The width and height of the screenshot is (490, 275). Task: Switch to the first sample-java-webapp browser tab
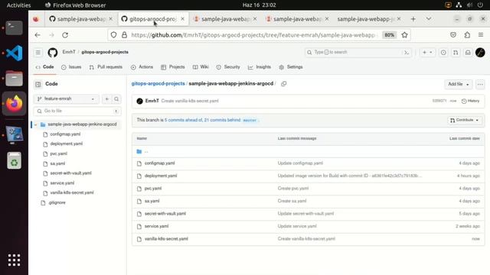(80, 19)
